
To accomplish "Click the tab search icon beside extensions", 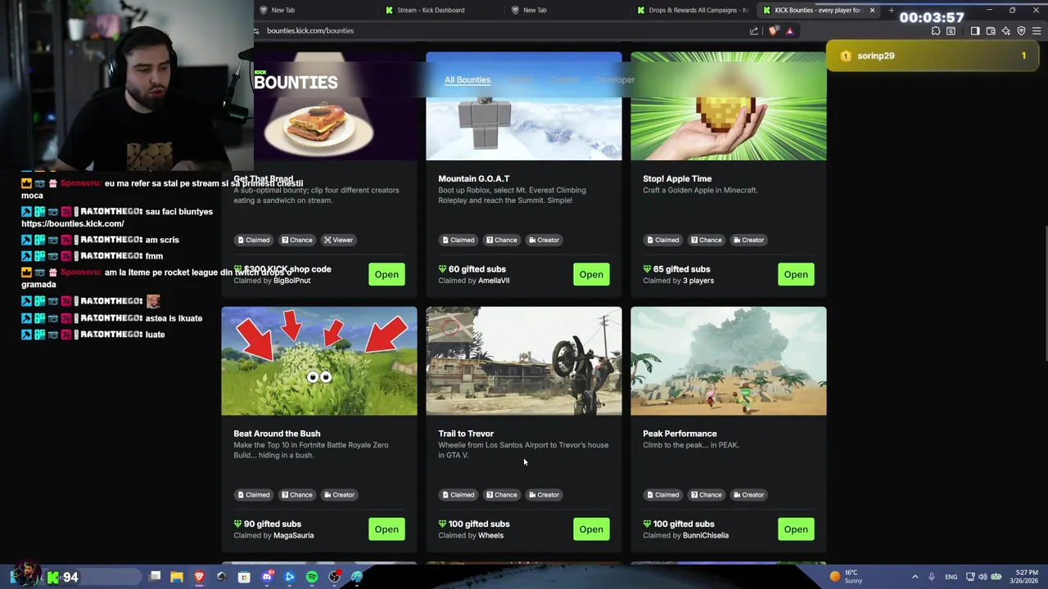I will click(951, 31).
